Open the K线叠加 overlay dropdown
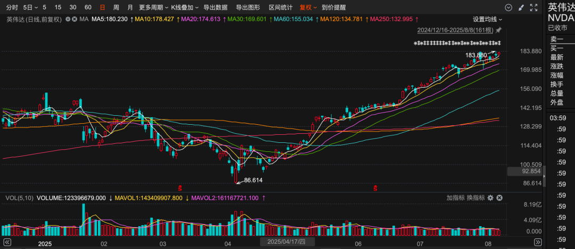Viewport: 575px width, 249px height. (x=185, y=7)
